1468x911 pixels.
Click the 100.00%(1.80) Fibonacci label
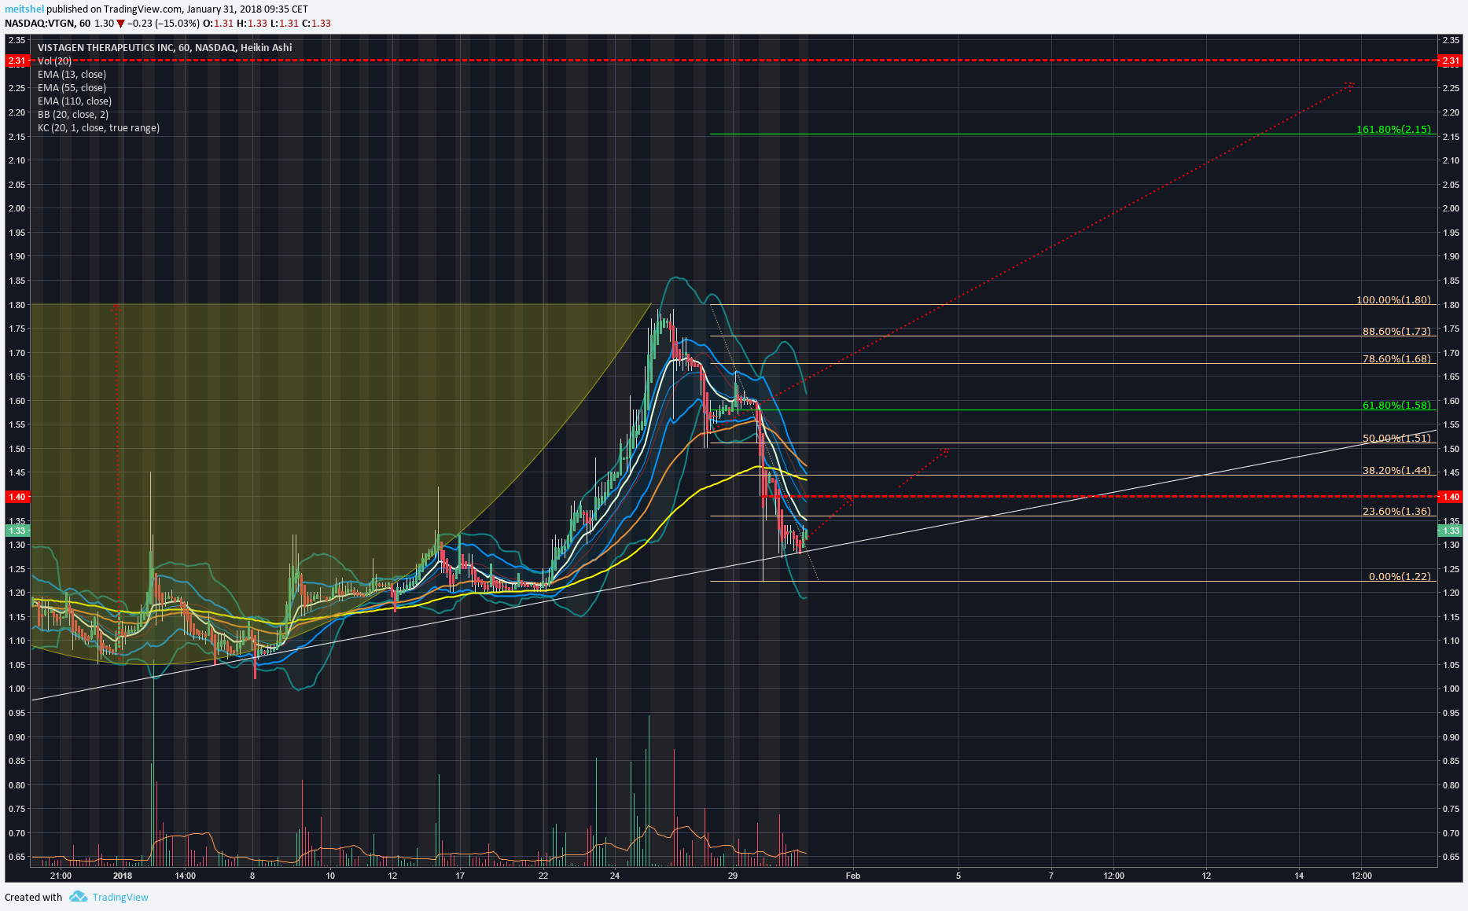point(1393,299)
